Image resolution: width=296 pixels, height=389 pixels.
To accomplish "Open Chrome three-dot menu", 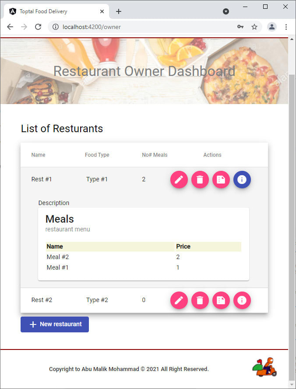I will (x=286, y=27).
